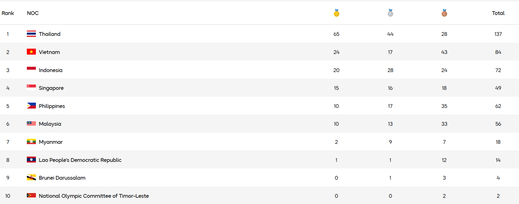Click the NOC column header
This screenshot has width=519, height=204.
33,13
